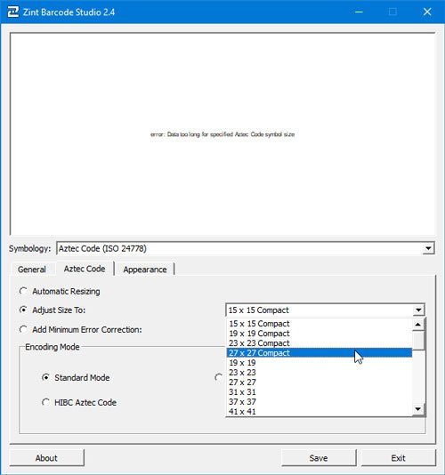This screenshot has width=445, height=475.
Task: Click the About button
Action: 46,458
